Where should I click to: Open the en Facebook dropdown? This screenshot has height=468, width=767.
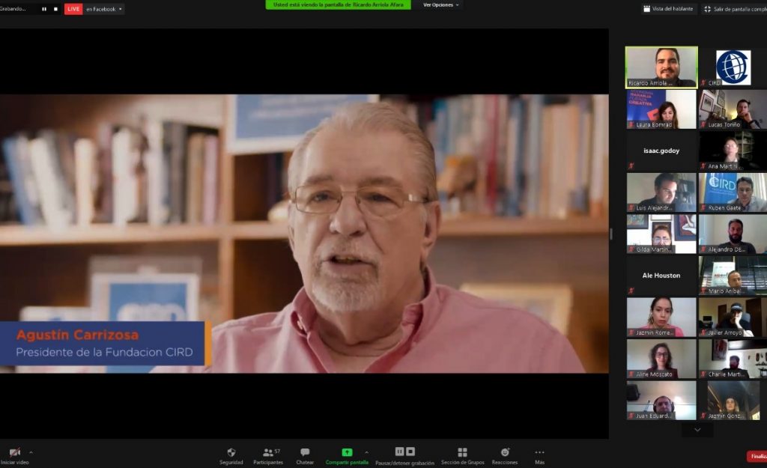click(x=104, y=9)
